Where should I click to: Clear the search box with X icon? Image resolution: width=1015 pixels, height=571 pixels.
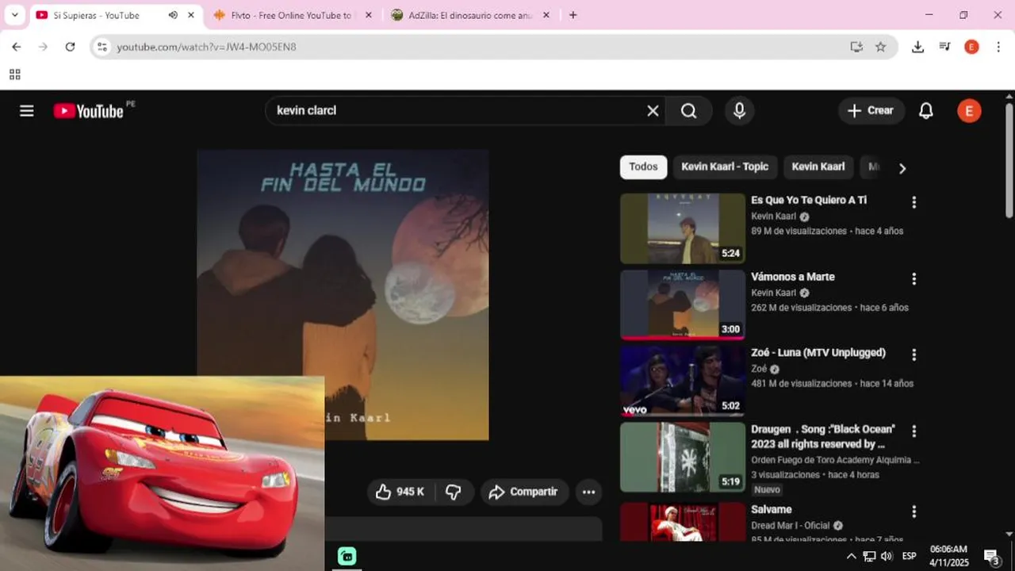coord(653,111)
